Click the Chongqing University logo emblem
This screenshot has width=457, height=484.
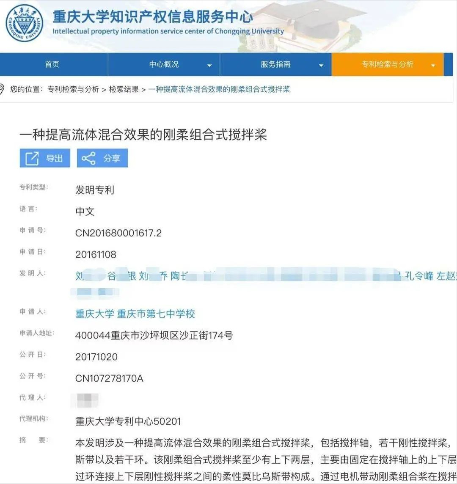[x=25, y=23]
